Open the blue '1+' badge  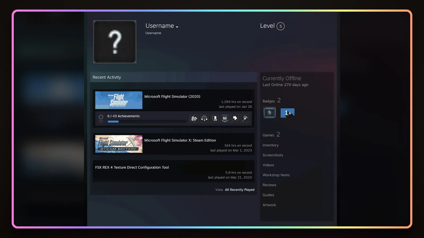tap(288, 113)
